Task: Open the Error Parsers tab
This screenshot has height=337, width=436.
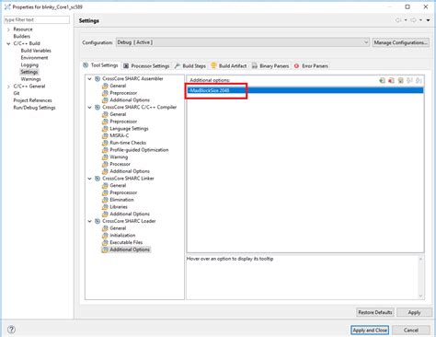Action: pos(311,65)
